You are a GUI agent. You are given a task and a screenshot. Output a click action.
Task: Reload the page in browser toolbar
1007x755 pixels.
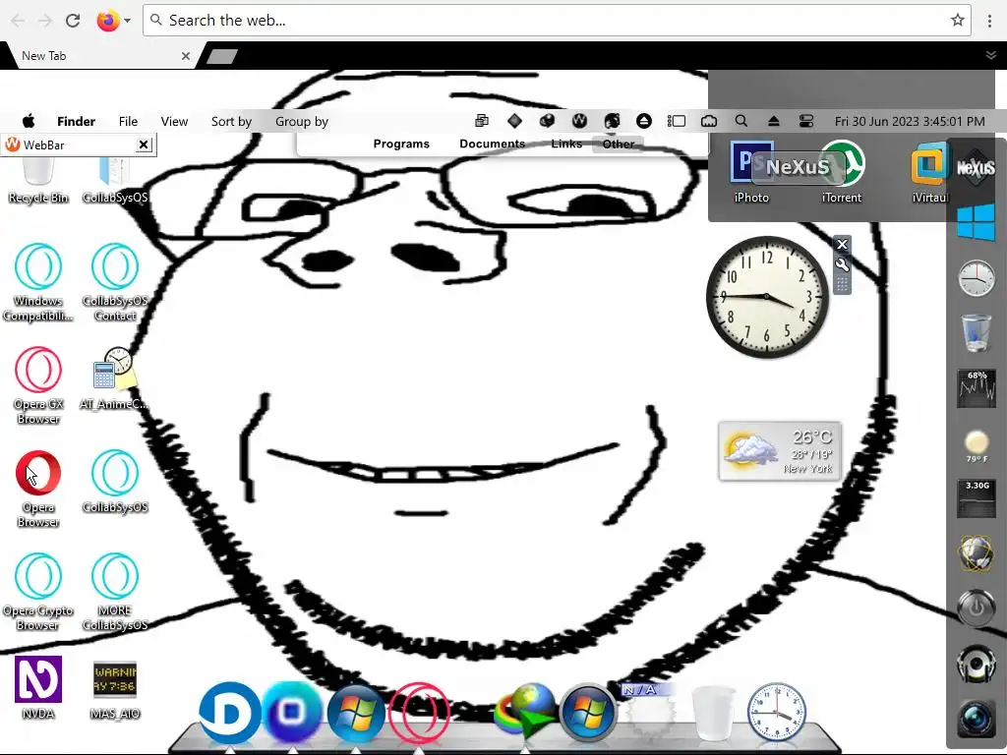[x=73, y=21]
